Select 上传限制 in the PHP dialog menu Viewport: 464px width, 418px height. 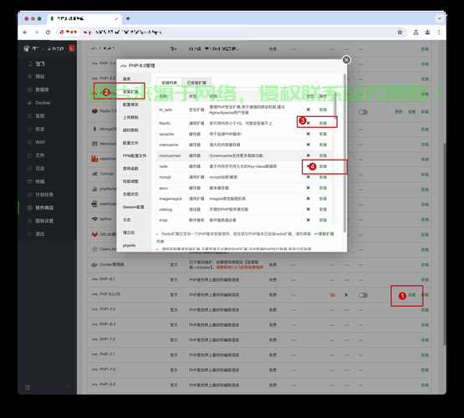tap(130, 117)
